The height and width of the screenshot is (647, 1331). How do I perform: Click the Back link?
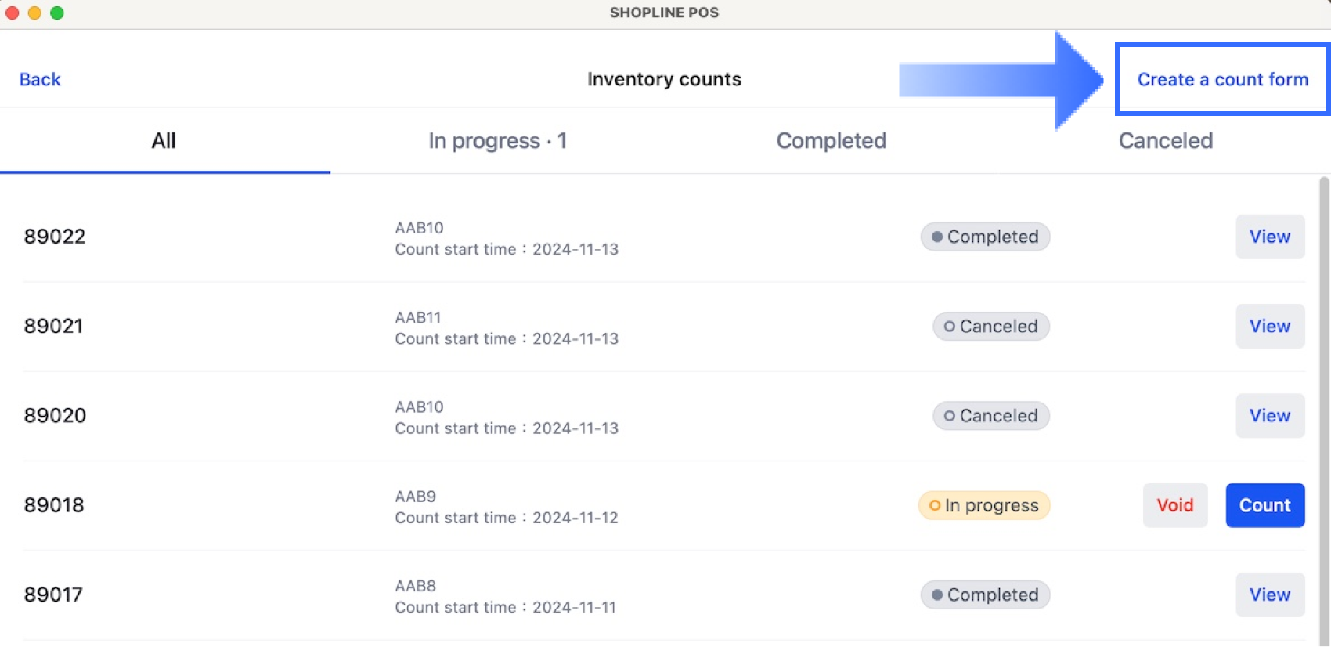pyautogui.click(x=40, y=79)
